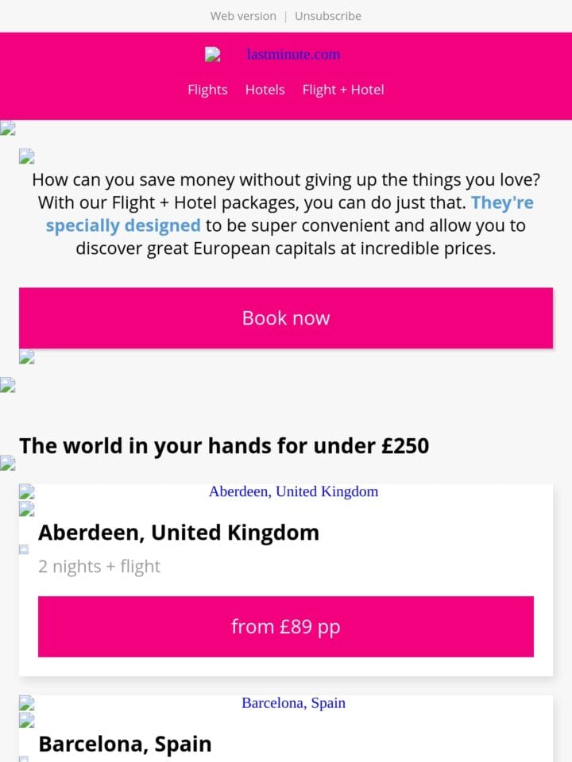
Task: Open the Flights navigation item
Action: pos(207,90)
